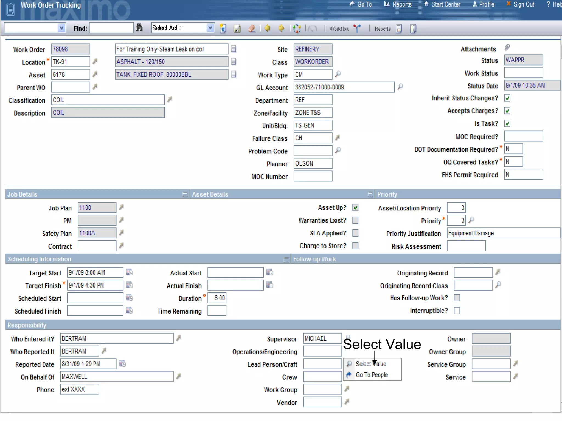Screen dimensions: 562x421
Task: Click the Change Status icon in toolbar
Action: 297,29
